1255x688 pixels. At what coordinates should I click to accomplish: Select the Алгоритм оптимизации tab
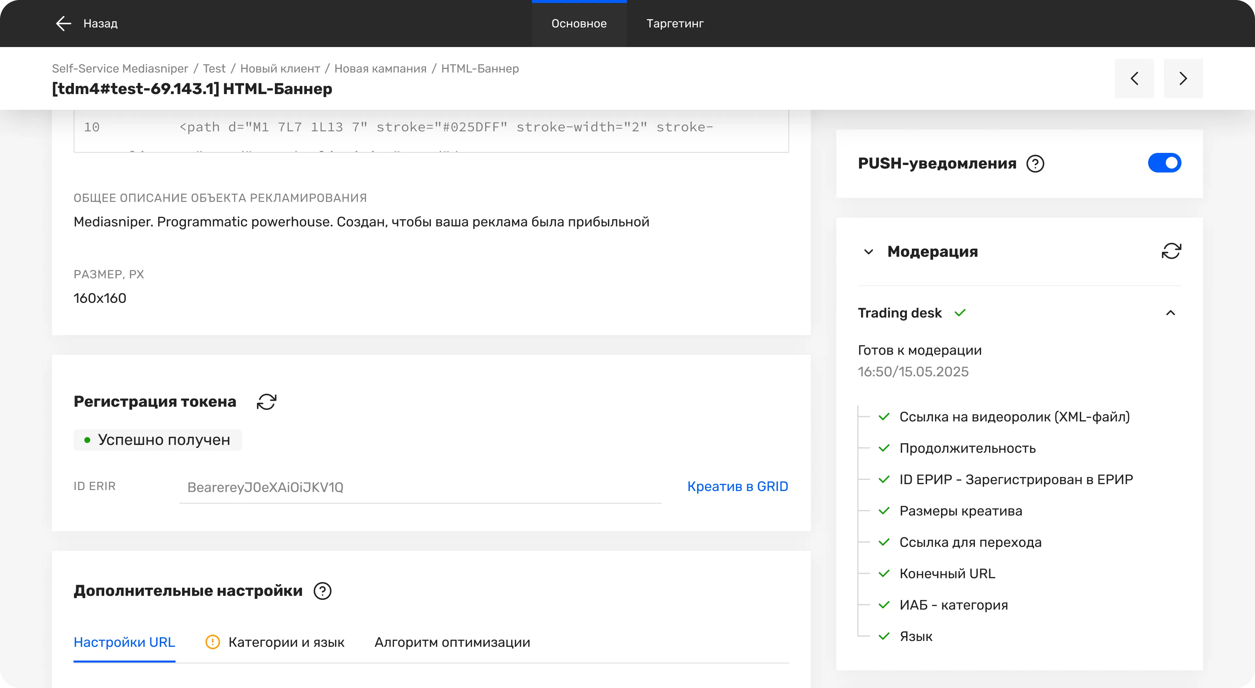(x=452, y=642)
